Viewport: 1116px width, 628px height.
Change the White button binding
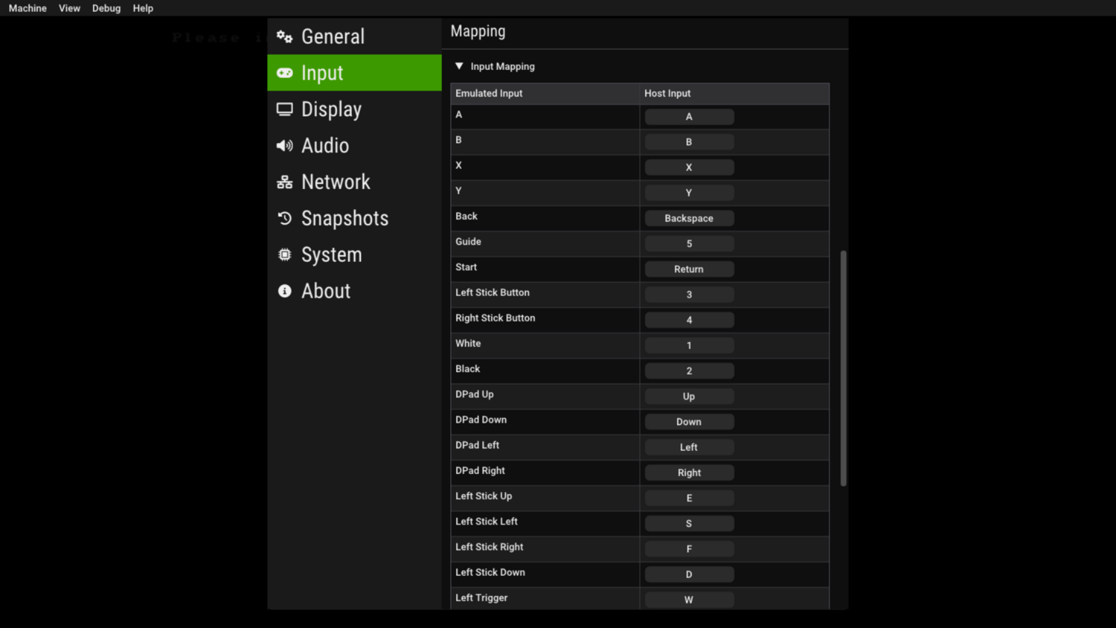pyautogui.click(x=689, y=345)
